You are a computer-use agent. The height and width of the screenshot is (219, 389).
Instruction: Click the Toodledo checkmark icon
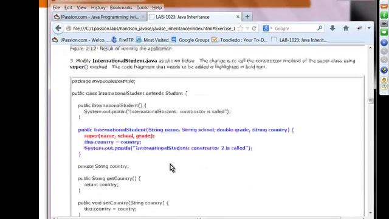(x=215, y=40)
